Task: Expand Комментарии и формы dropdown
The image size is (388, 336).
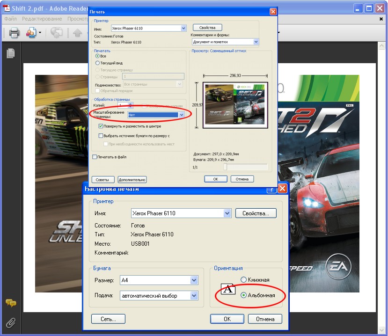Action: pos(256,42)
